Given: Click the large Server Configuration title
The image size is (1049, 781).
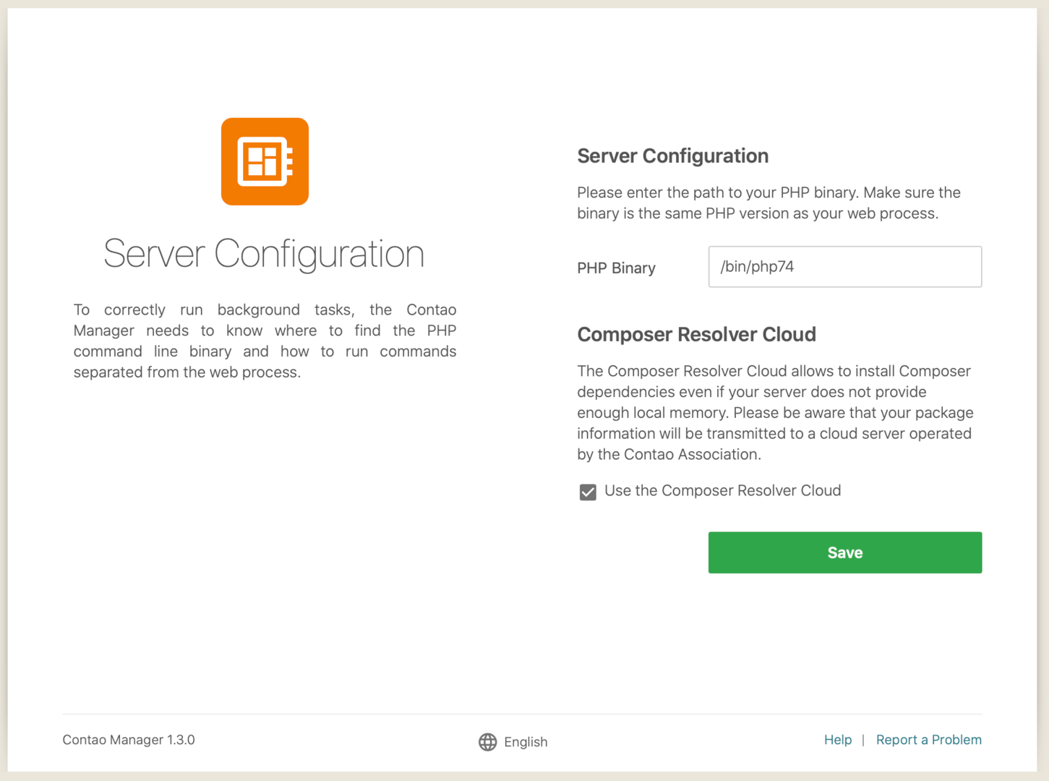Looking at the screenshot, I should click(x=264, y=254).
